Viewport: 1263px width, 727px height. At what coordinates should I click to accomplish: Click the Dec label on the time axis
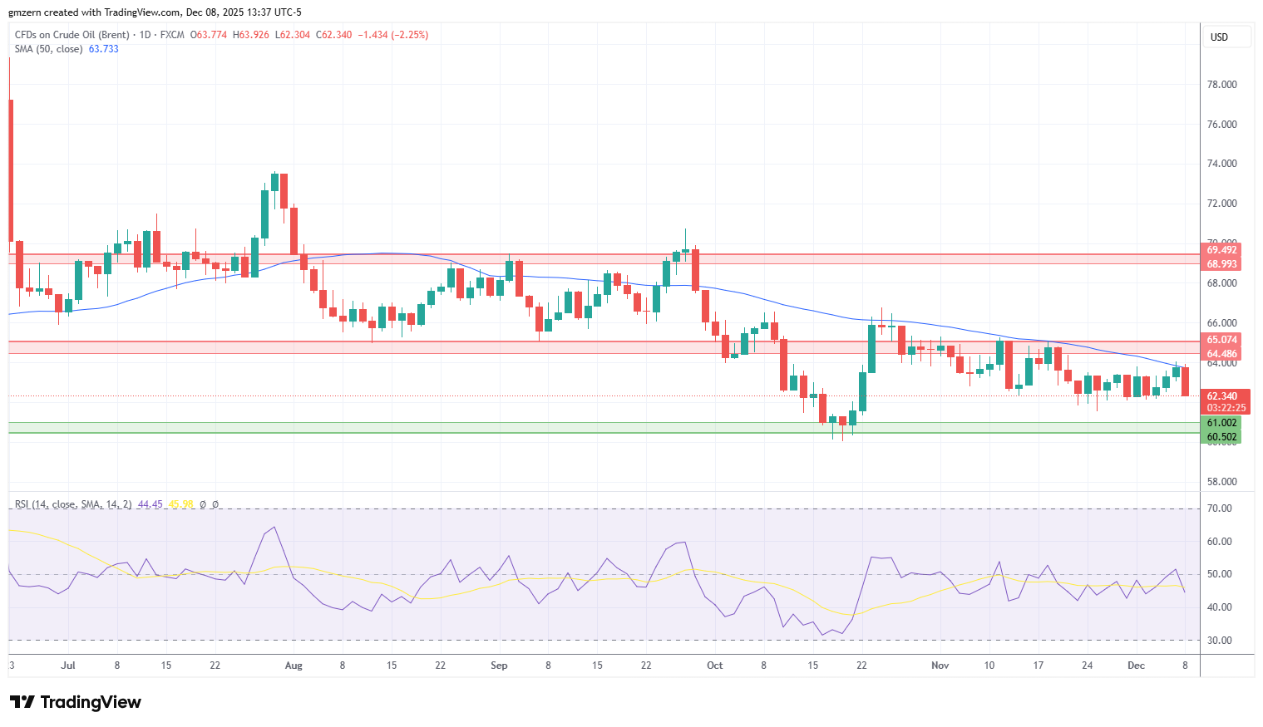point(1136,666)
